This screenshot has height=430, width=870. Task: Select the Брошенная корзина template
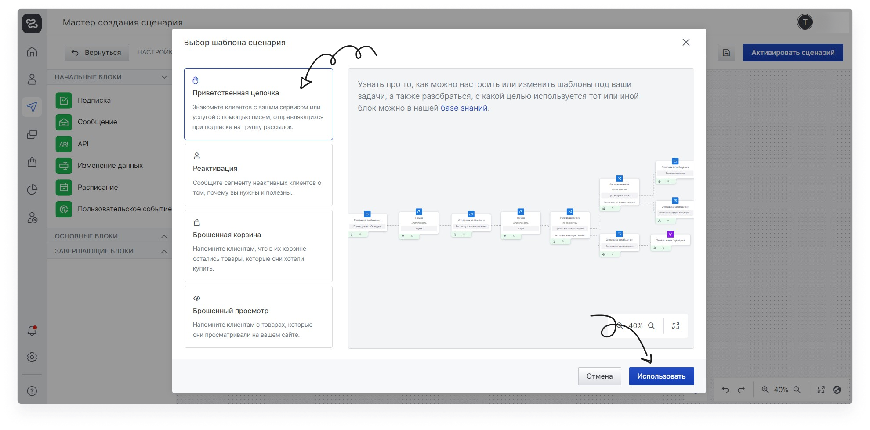[258, 246]
